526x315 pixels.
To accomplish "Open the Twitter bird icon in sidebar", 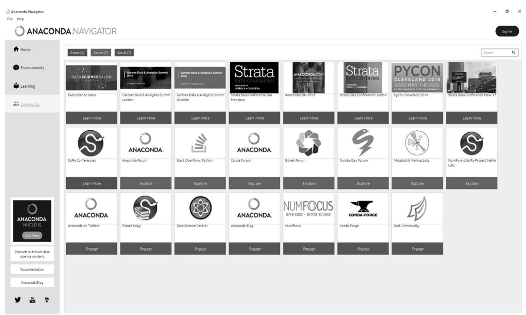I will [x=18, y=300].
